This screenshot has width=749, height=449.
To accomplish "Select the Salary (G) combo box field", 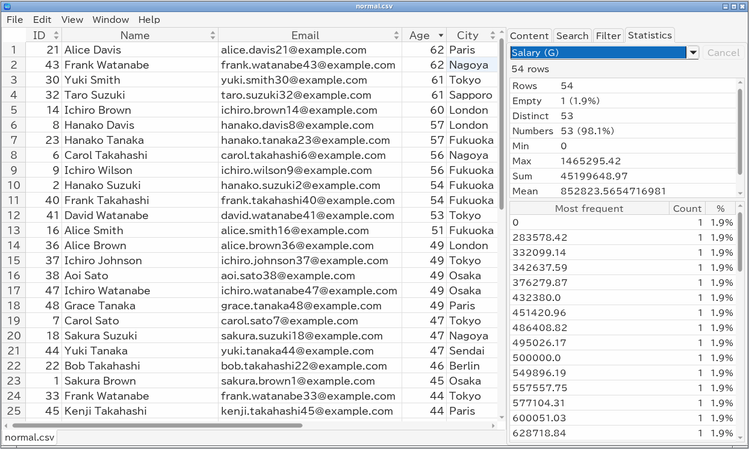I will coord(598,53).
